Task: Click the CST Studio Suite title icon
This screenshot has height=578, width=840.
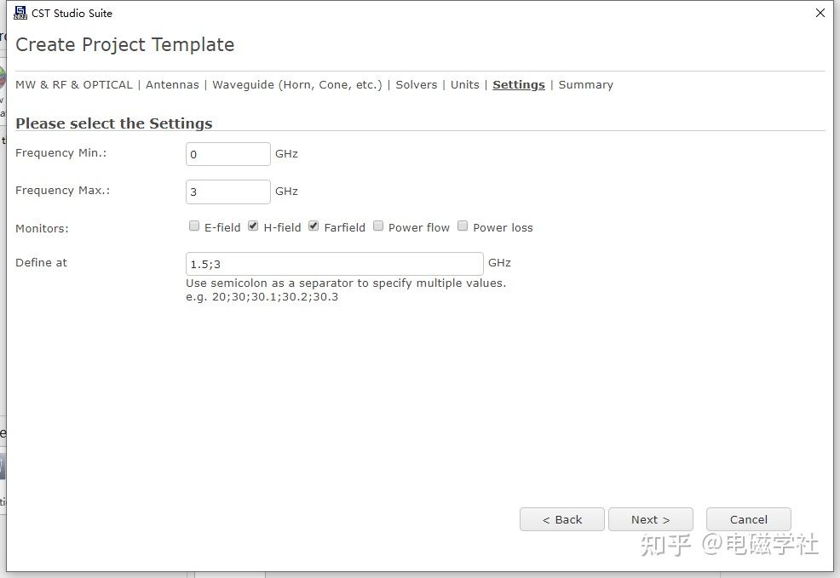Action: click(20, 13)
